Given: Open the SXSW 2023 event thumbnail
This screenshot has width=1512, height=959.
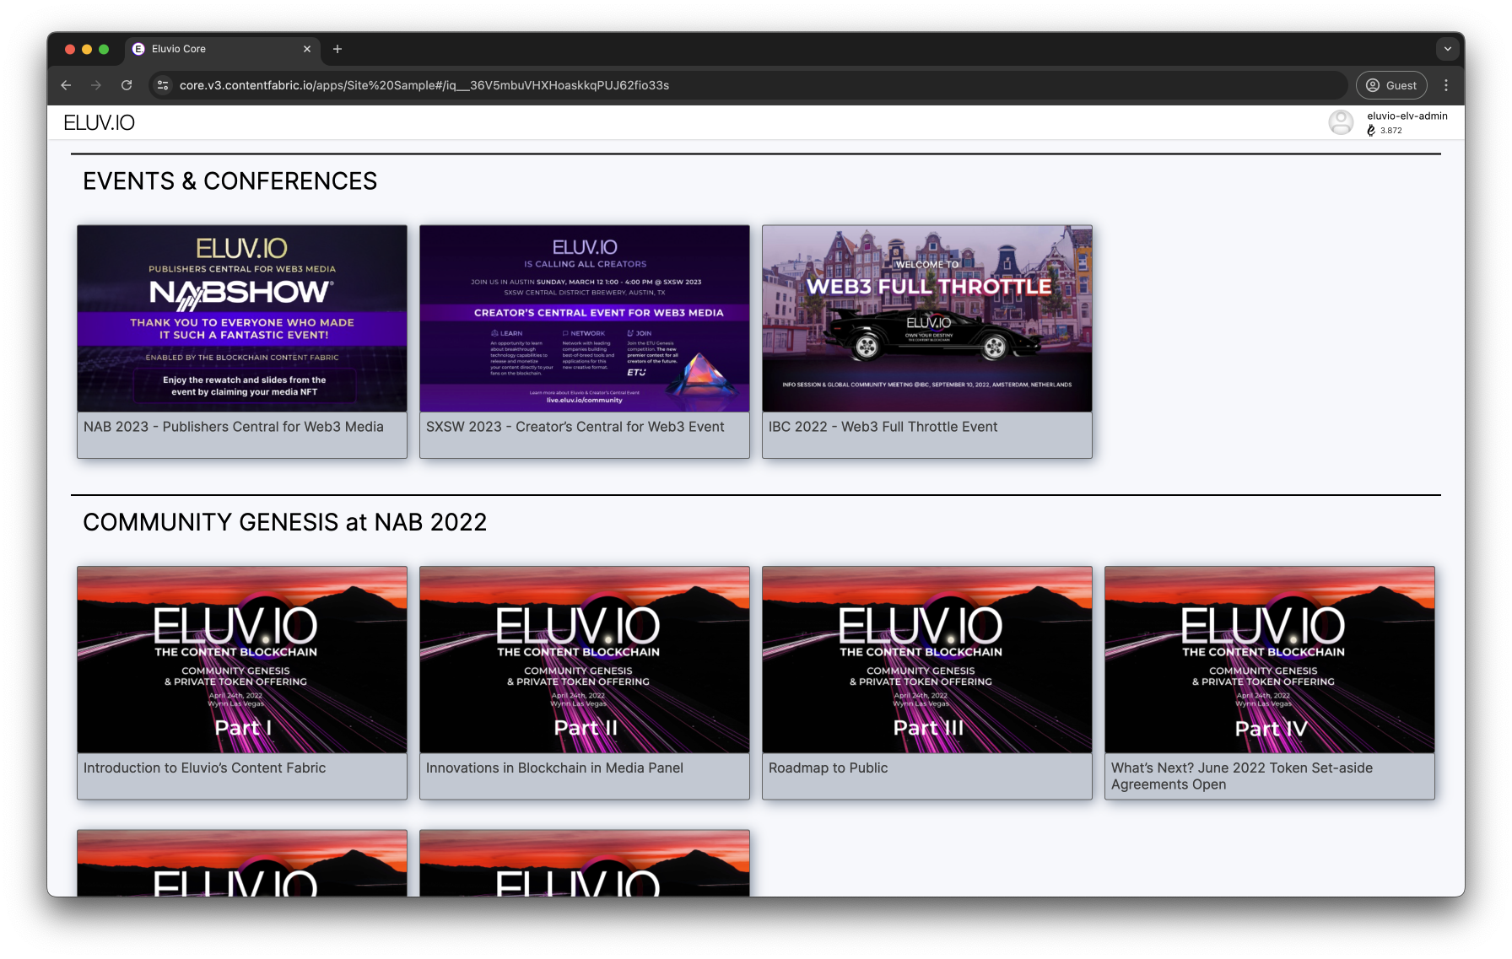Looking at the screenshot, I should (x=585, y=319).
